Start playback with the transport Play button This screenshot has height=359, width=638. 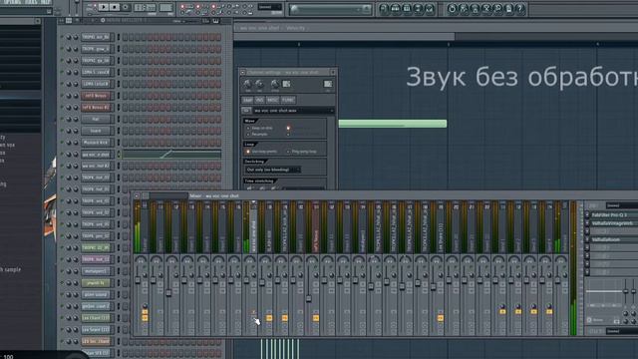click(x=104, y=7)
